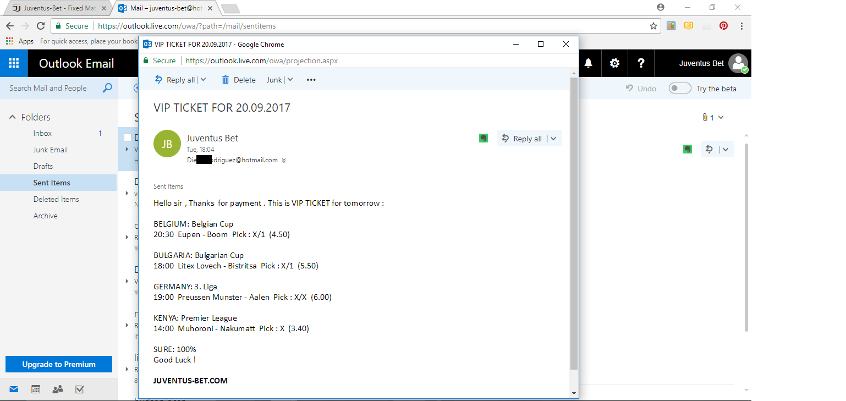Click the yellow monitor extension icon
This screenshot has width=846, height=401.
tap(688, 26)
